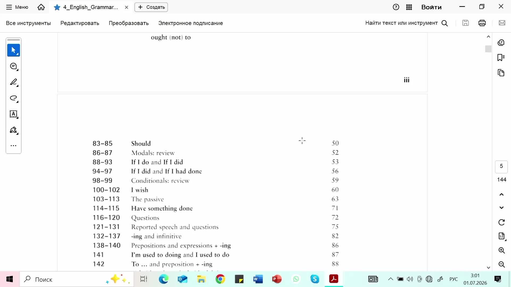Open Google Chrome from the taskbar
511x287 pixels.
click(x=220, y=279)
